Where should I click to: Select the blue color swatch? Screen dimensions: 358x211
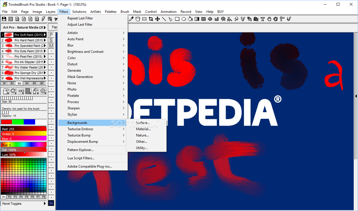(29, 122)
